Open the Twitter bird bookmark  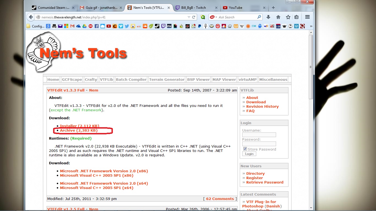coord(127,26)
